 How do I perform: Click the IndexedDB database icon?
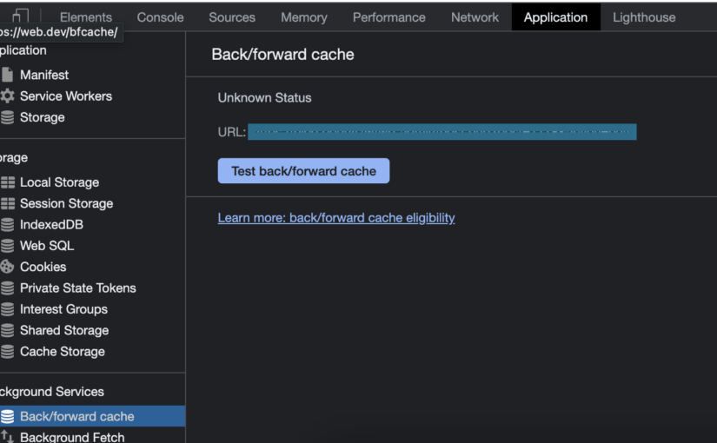8,224
